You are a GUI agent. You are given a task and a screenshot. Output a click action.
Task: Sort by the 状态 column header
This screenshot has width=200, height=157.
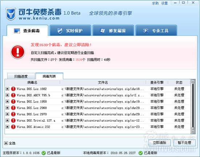point(179,82)
